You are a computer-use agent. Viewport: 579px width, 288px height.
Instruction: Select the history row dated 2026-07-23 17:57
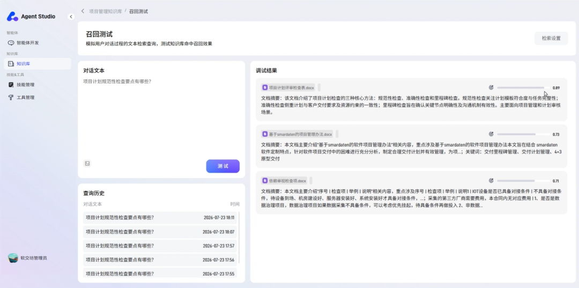click(x=160, y=246)
